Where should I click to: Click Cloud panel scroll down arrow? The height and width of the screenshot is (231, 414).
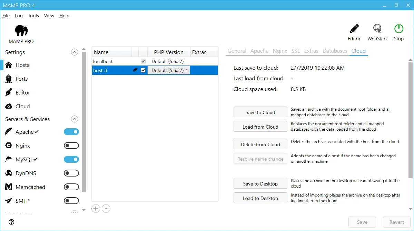click(411, 209)
